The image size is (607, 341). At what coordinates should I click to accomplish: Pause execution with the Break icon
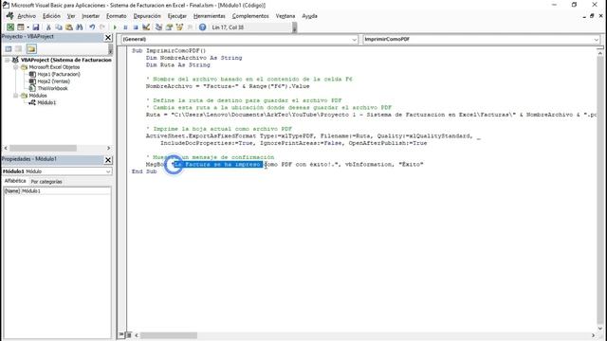click(125, 27)
